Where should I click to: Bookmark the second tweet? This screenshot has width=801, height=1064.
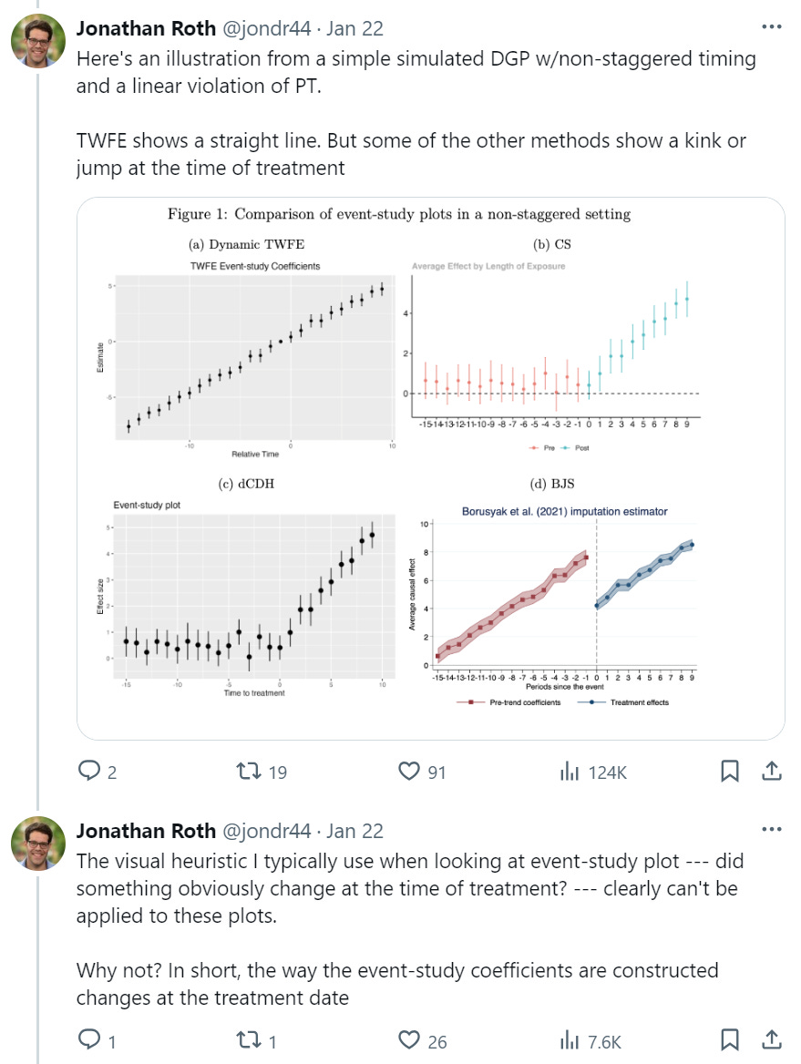tap(730, 1039)
